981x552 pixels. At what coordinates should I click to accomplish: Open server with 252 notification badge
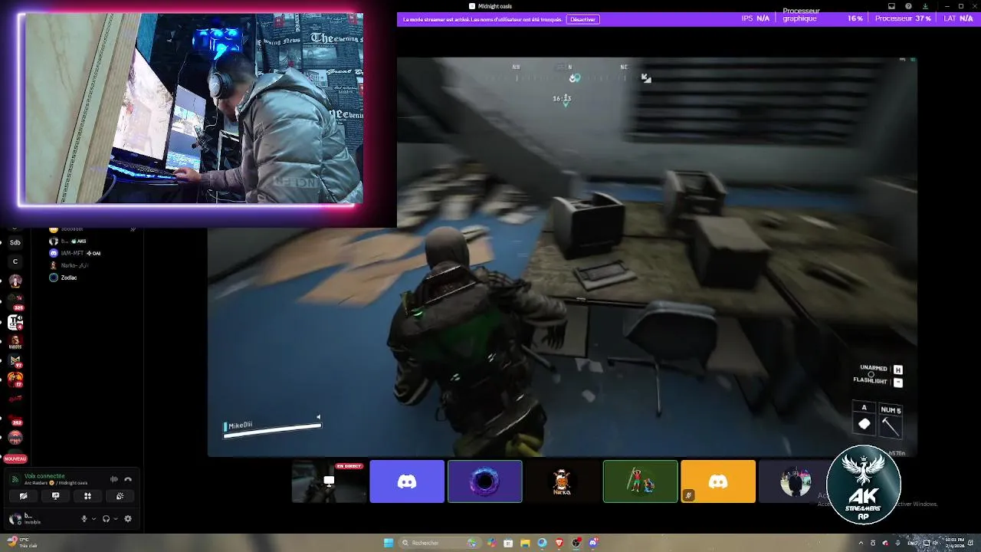coord(15,419)
